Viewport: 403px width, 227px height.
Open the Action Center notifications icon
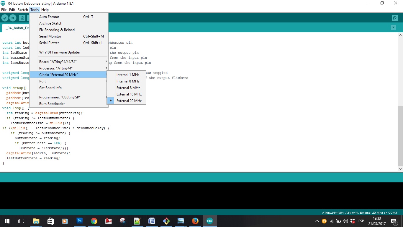394,221
